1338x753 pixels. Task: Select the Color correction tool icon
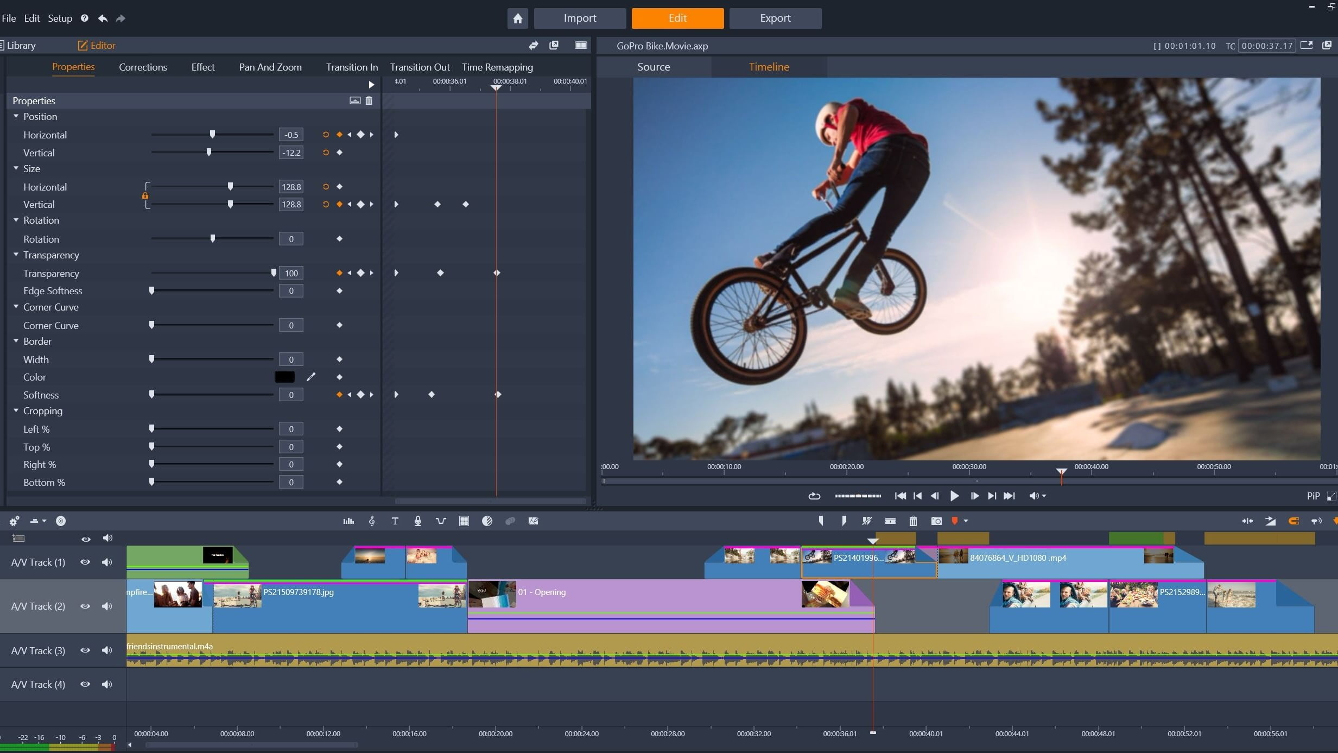pyautogui.click(x=488, y=521)
